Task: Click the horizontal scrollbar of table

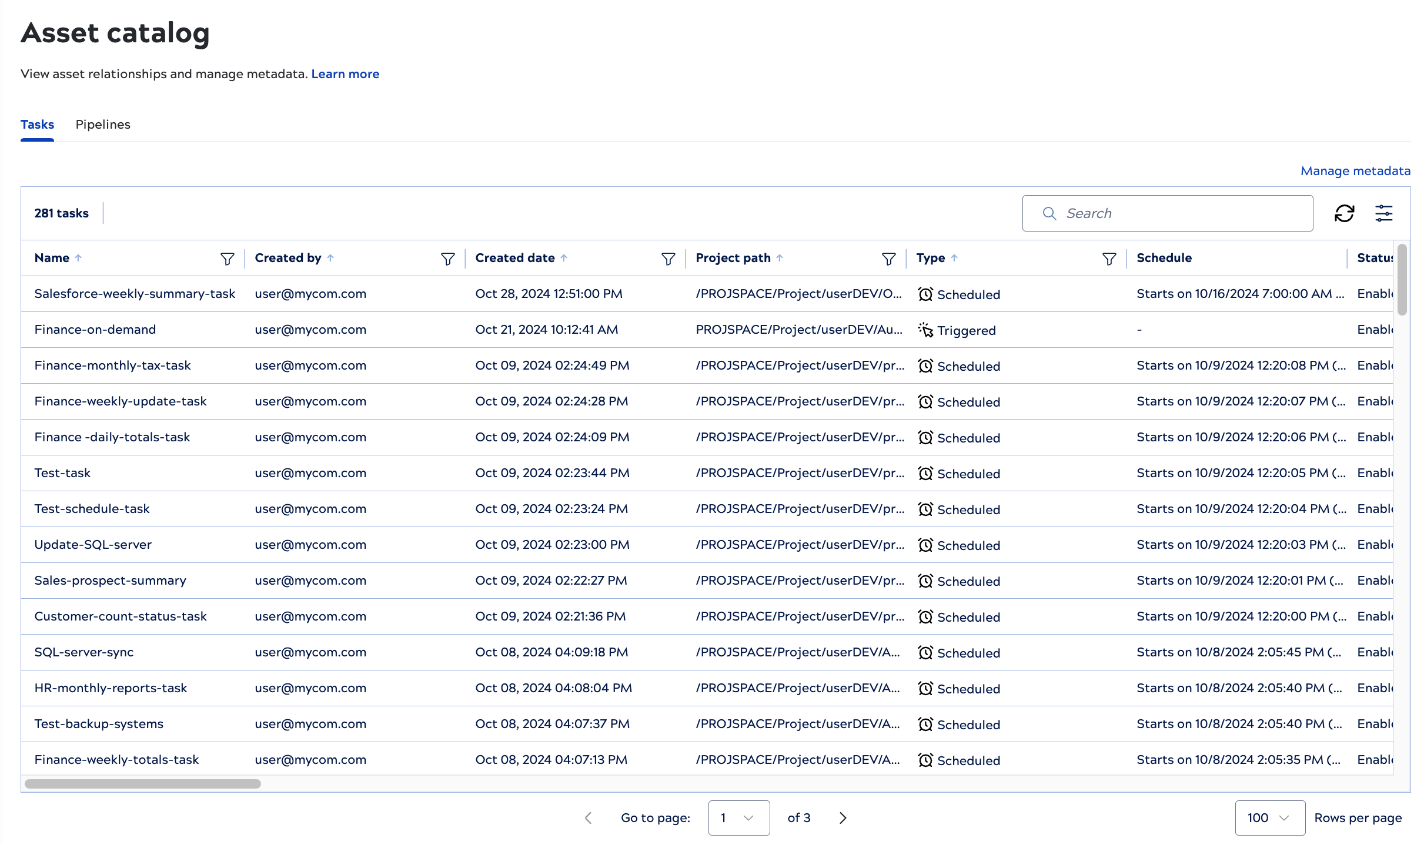Action: coord(143,784)
